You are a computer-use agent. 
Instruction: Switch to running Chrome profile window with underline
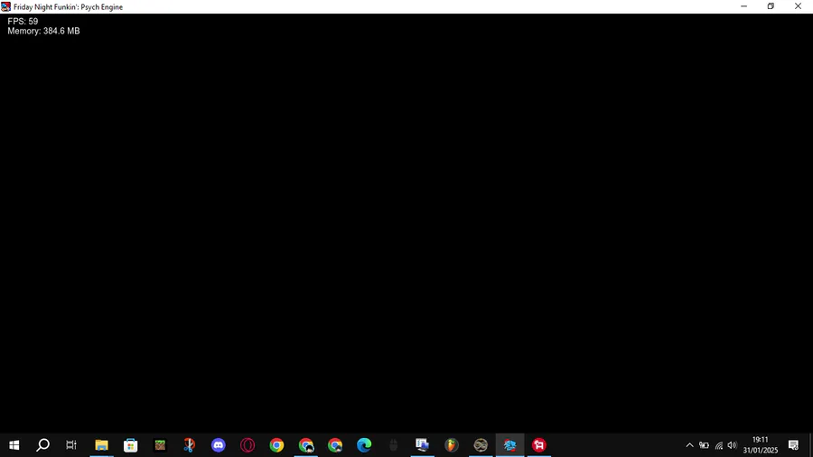306,445
